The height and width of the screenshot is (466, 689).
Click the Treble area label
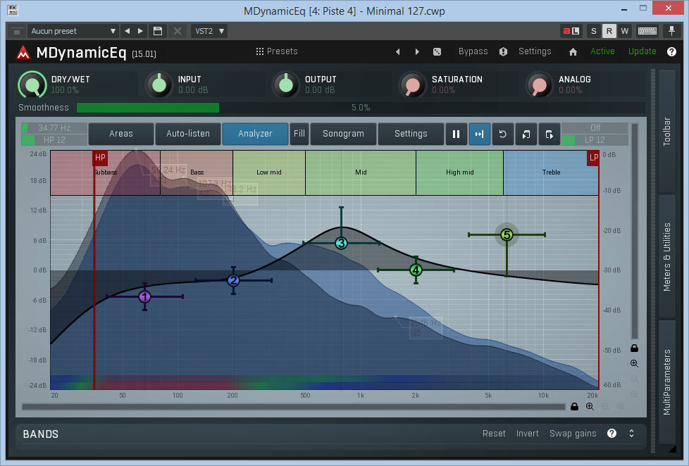point(551,172)
